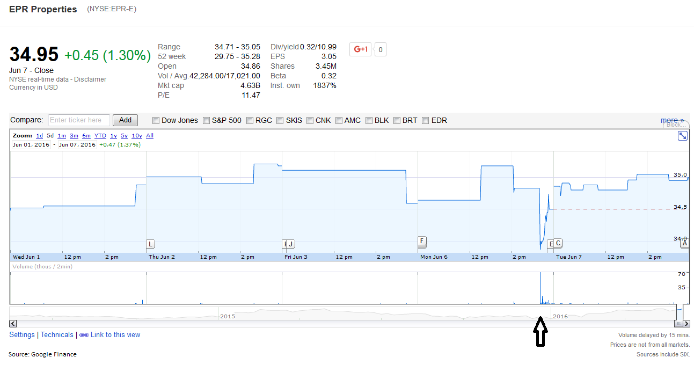Expand more compare options link
The width and height of the screenshot is (694, 365).
point(672,120)
